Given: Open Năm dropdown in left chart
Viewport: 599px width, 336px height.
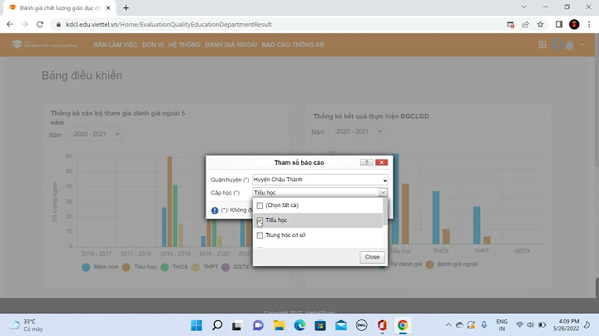Looking at the screenshot, I should pos(94,135).
